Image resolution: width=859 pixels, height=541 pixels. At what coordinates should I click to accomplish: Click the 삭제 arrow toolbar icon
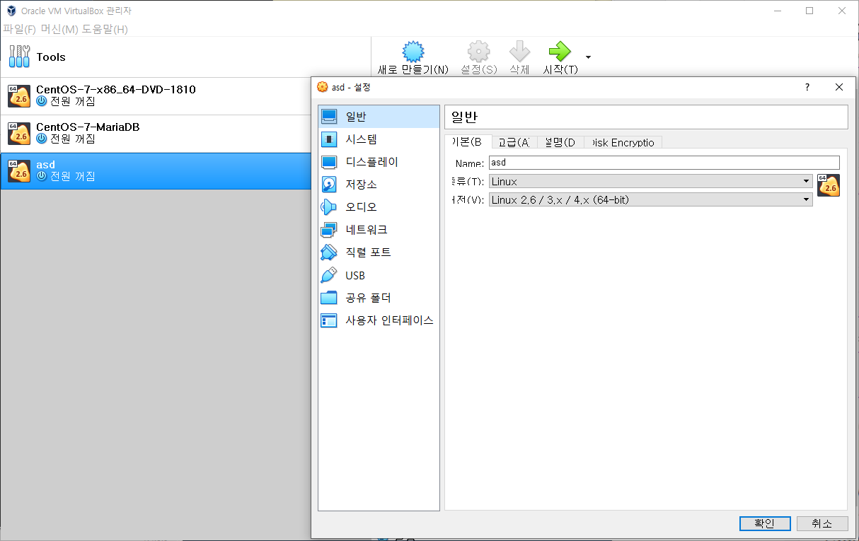pos(519,52)
